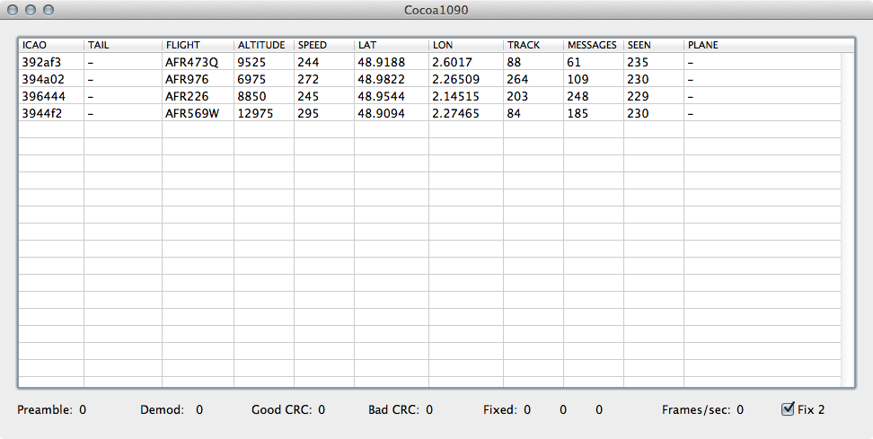873x439 pixels.
Task: Click the TRACK column header
Action: pos(533,45)
